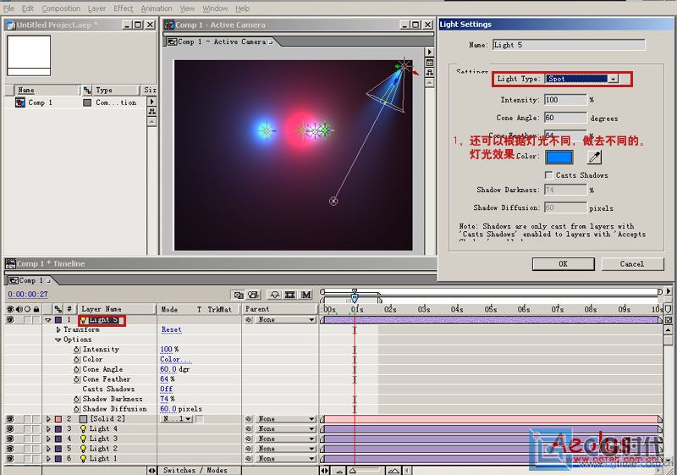Screen dimensions: 677x475
Task: Expand the Light 4 layer properties
Action: point(48,428)
